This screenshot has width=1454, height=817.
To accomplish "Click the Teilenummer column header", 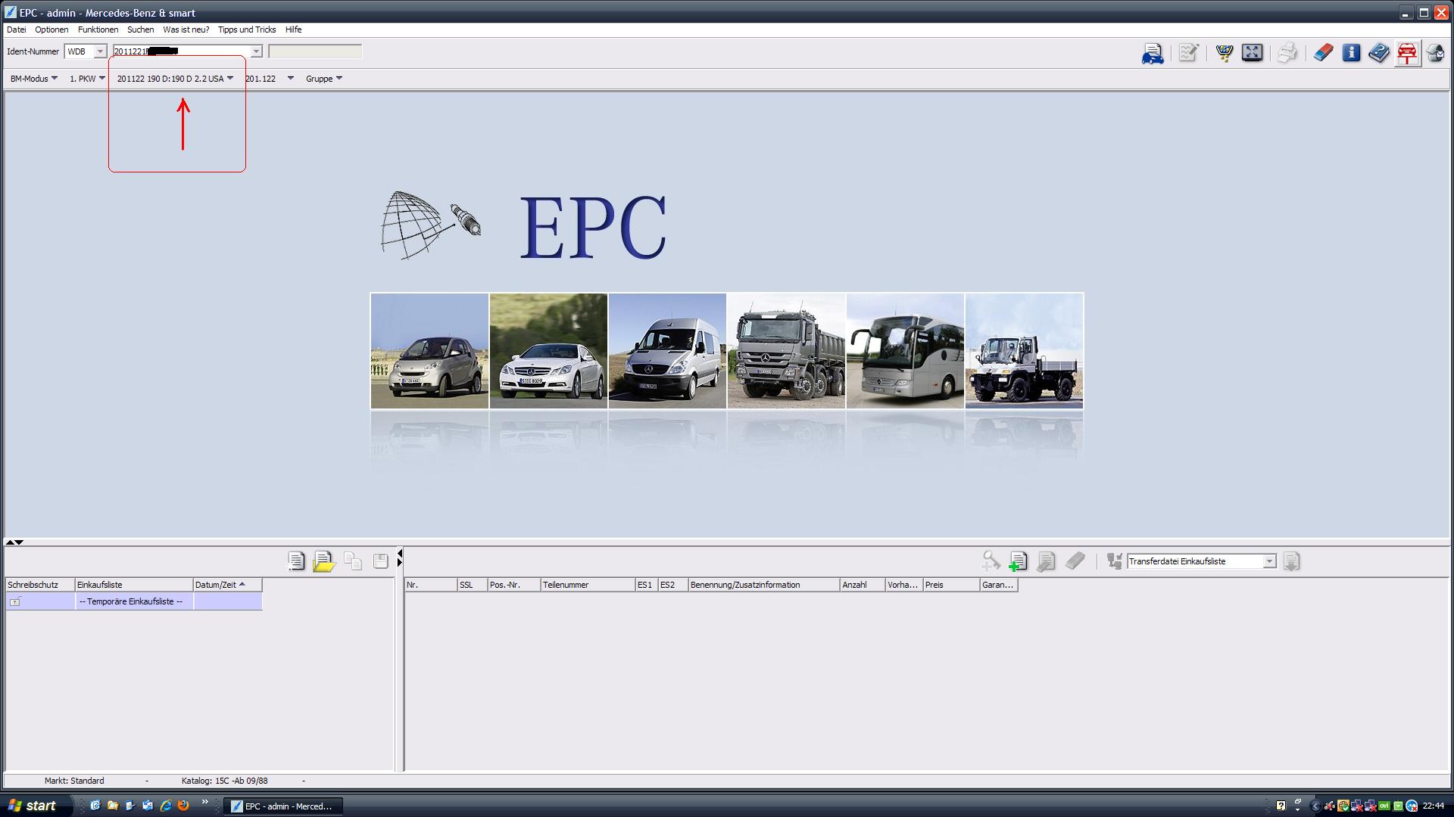I will coord(588,585).
